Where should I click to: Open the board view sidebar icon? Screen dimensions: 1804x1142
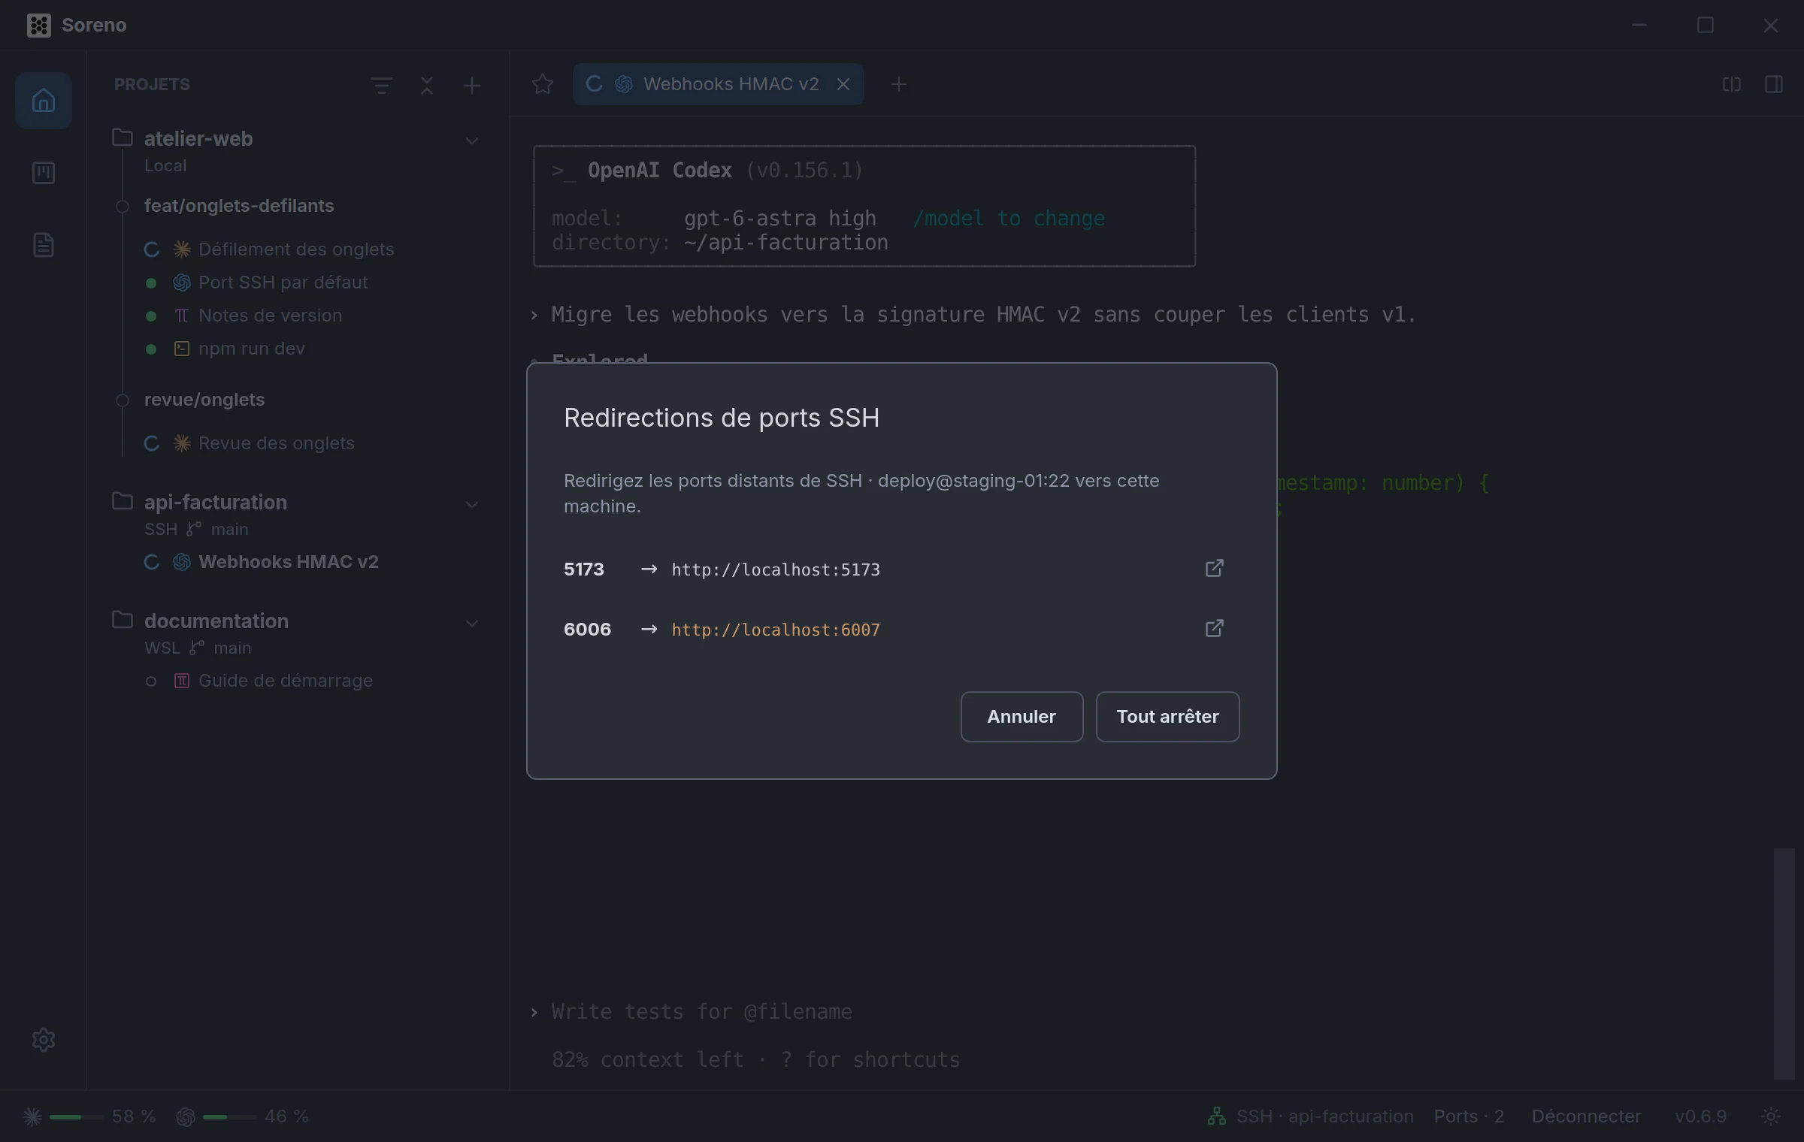pyautogui.click(x=44, y=173)
